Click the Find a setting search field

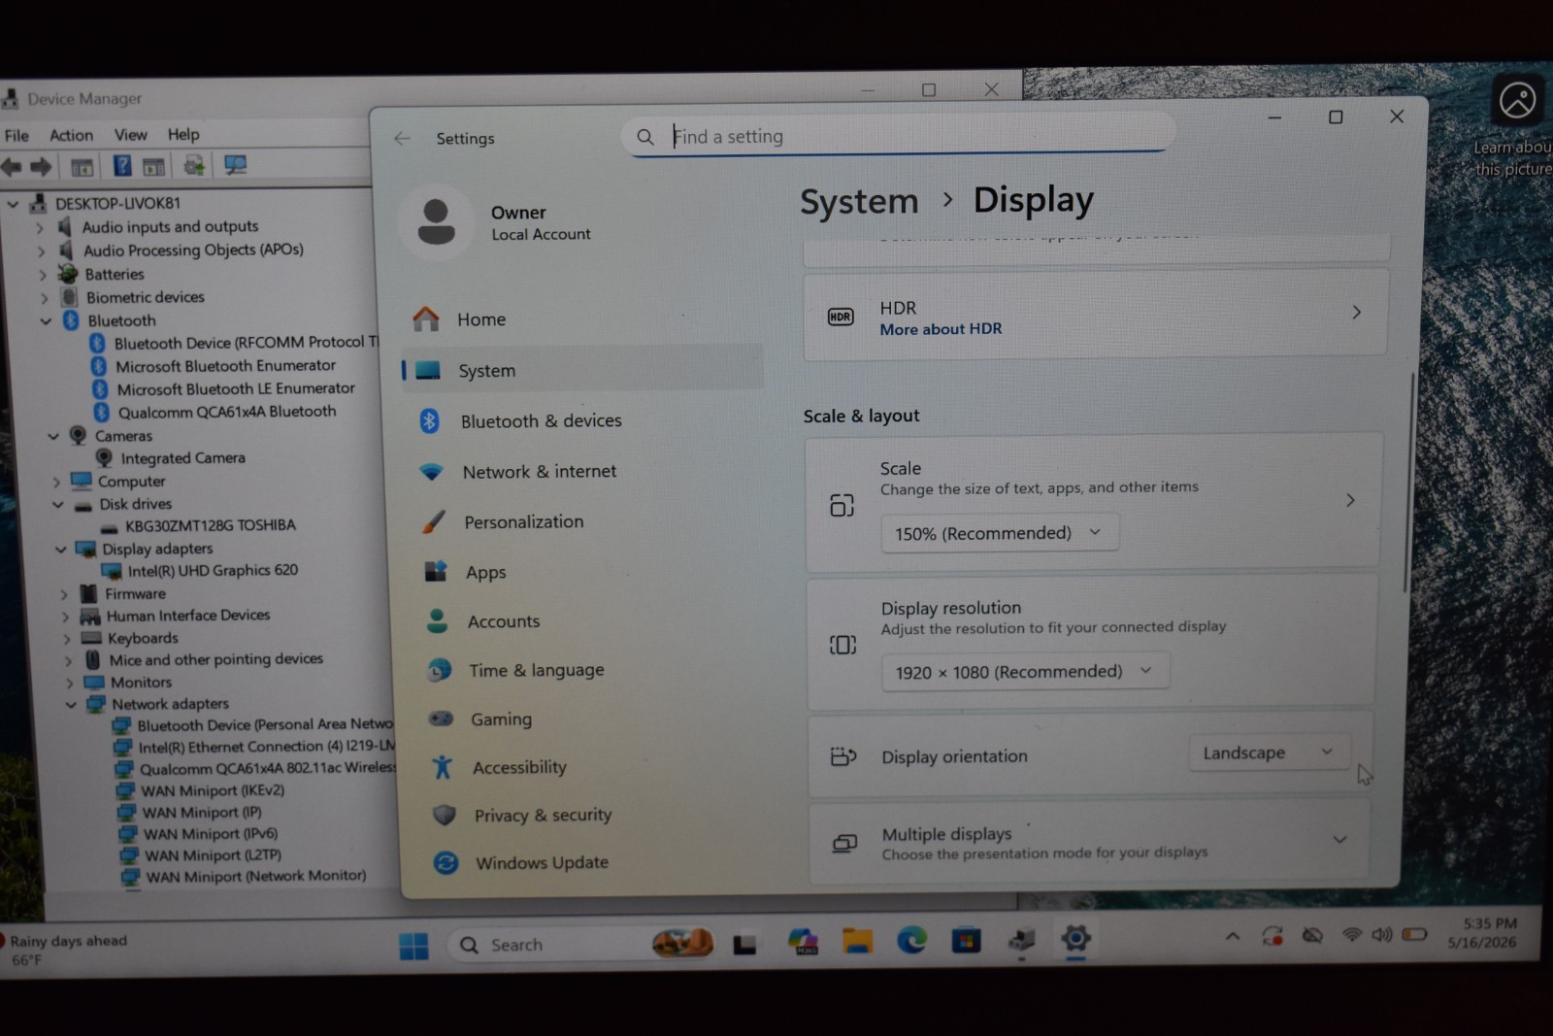coord(898,136)
